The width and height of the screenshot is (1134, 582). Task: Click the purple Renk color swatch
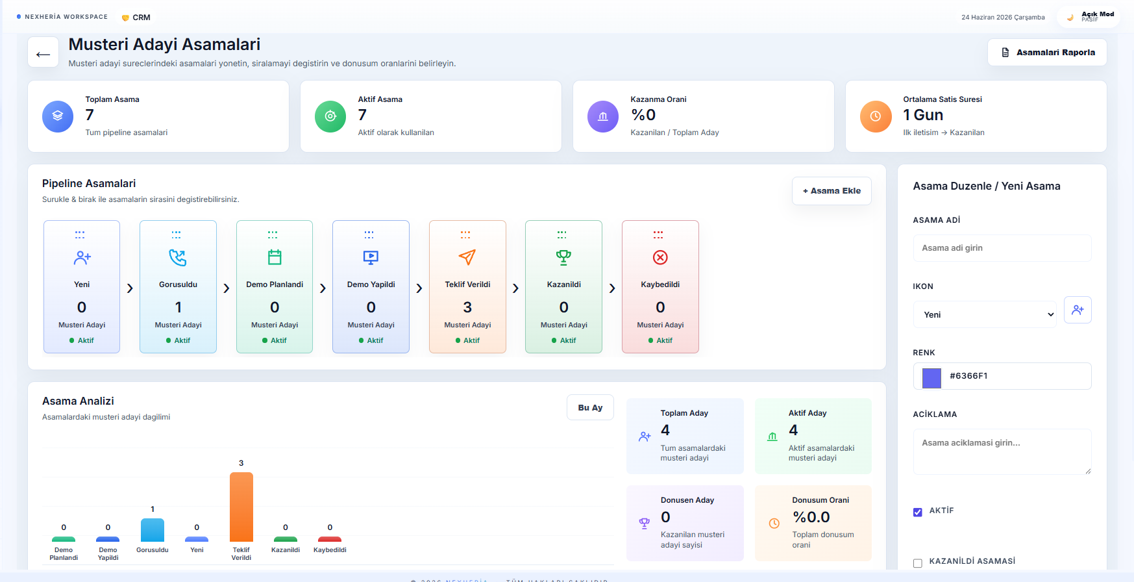click(x=931, y=378)
